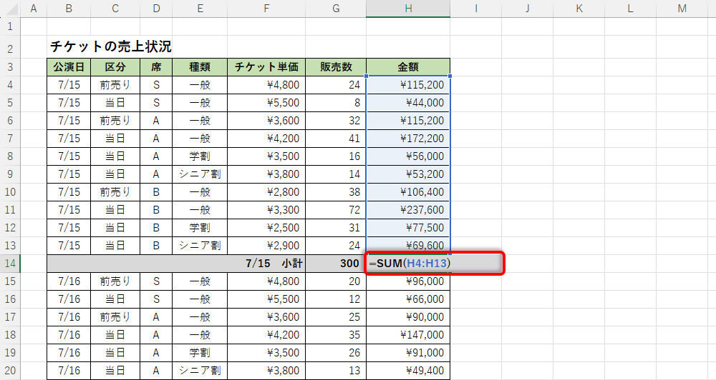Viewport: 716px width, 380px height.
Task: Click unit price ¥3,300 in row 11
Action: coord(266,210)
